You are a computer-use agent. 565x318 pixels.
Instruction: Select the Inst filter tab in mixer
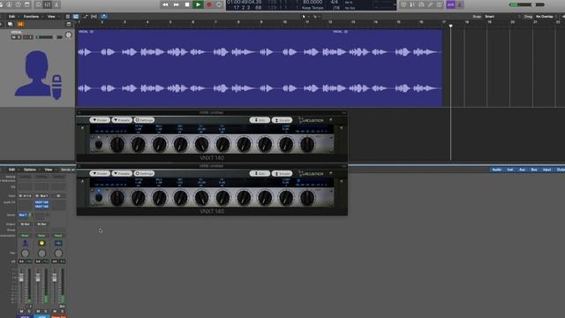coord(510,170)
